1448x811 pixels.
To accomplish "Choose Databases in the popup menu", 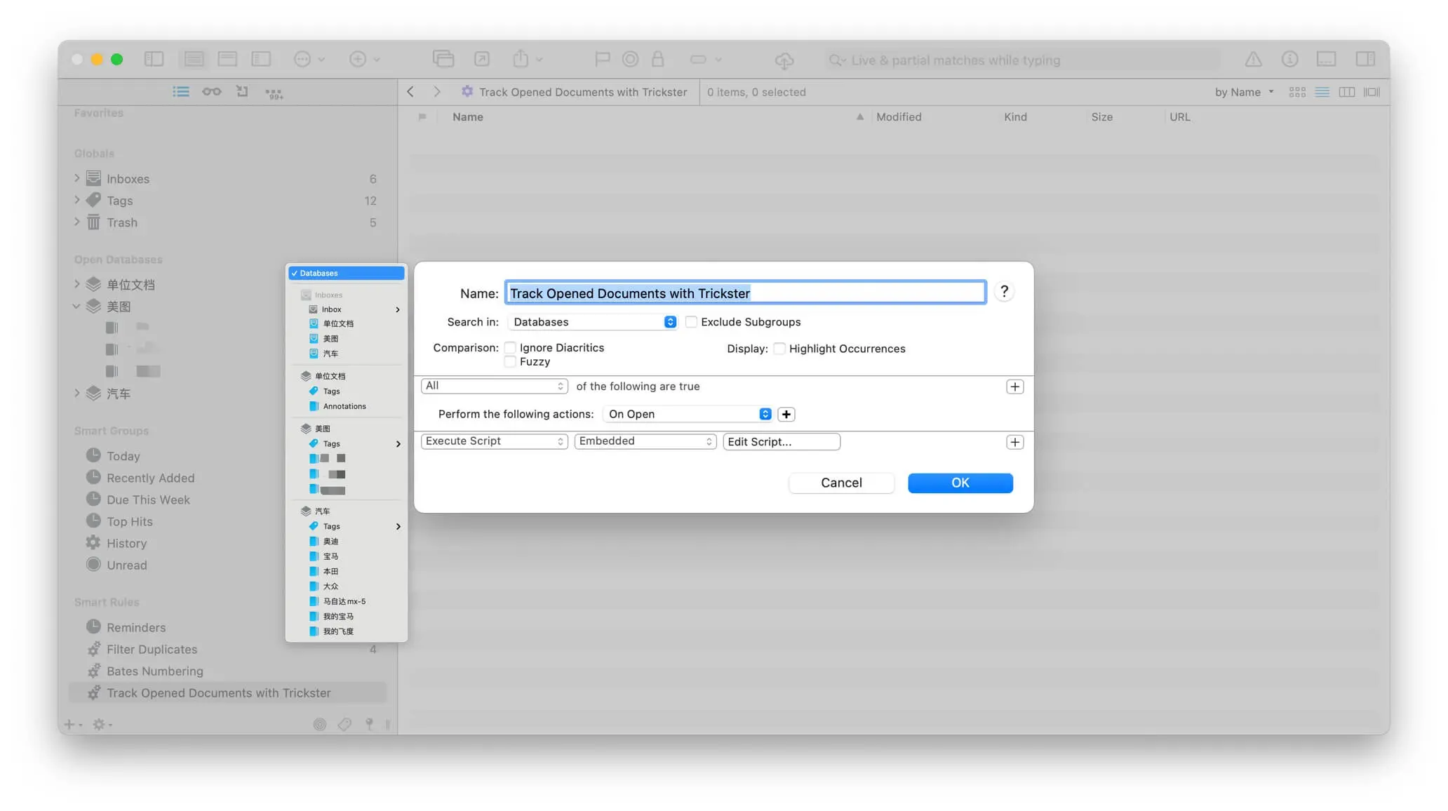I will coord(347,273).
